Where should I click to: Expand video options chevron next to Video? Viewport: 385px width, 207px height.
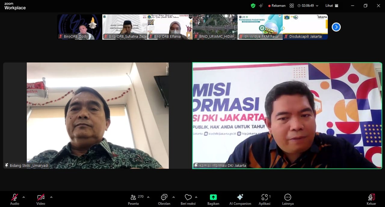pos(51,197)
